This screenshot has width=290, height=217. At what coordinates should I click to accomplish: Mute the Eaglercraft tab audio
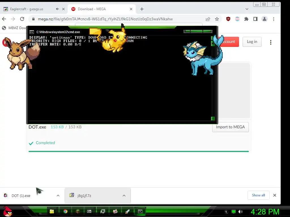coord(57,9)
